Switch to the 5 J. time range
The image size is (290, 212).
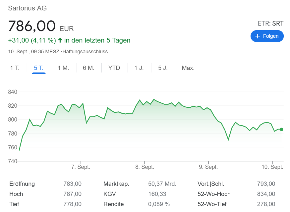point(163,68)
